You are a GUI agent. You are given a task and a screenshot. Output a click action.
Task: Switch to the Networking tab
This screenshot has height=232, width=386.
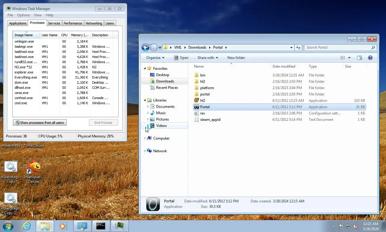tap(94, 23)
